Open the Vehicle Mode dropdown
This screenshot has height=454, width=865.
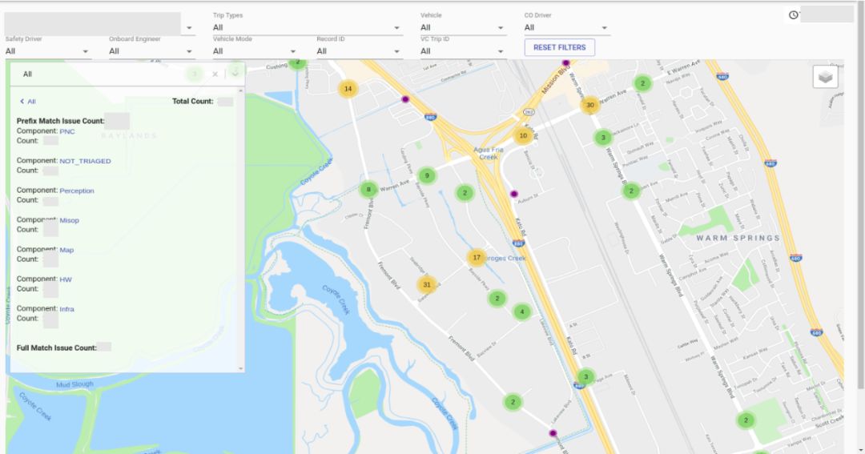[x=255, y=51]
